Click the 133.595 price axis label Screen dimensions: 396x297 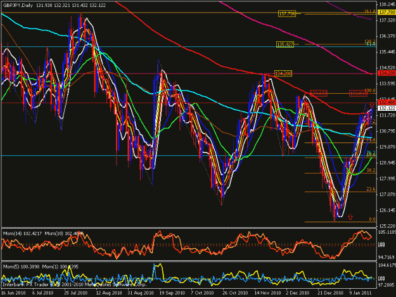tap(387, 84)
